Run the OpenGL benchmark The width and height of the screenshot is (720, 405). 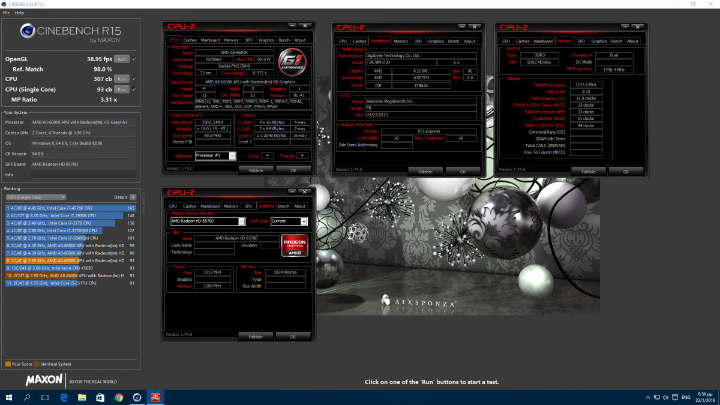click(x=122, y=59)
